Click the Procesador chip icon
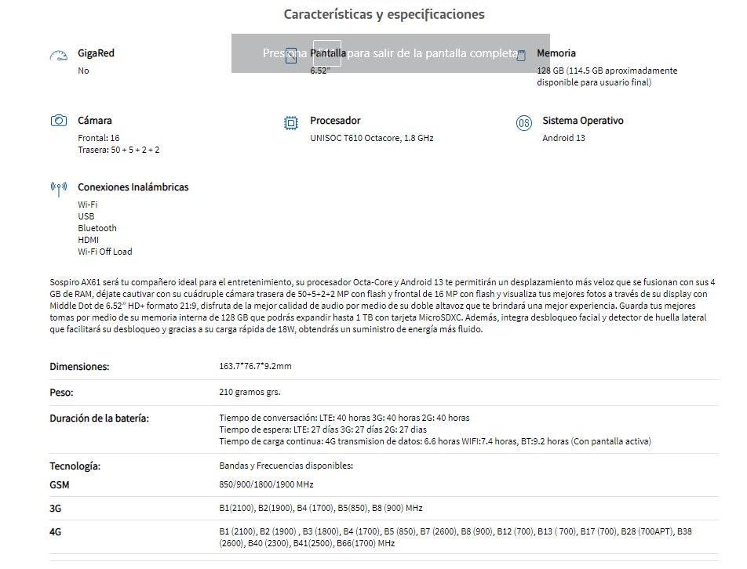Screen dimensions: 747x569 click(290, 123)
